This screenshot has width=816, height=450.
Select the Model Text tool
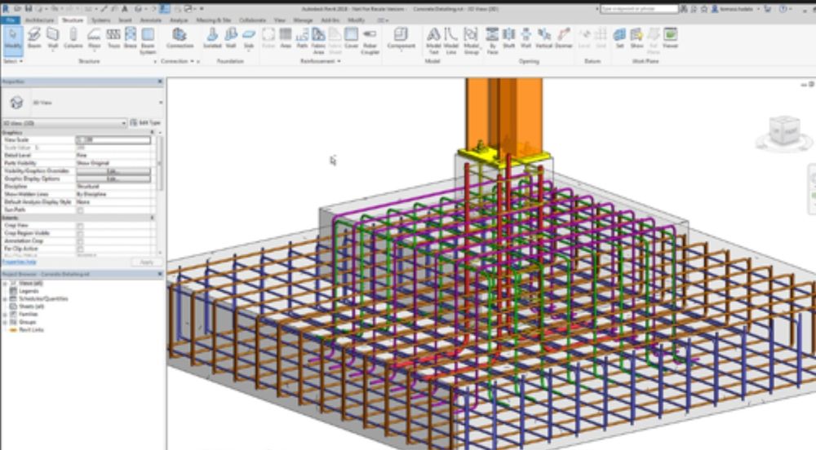point(433,41)
